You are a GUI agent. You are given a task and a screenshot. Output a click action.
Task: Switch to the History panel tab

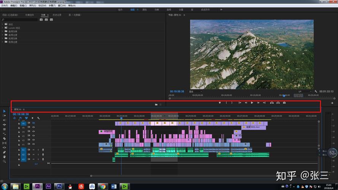coord(57,15)
